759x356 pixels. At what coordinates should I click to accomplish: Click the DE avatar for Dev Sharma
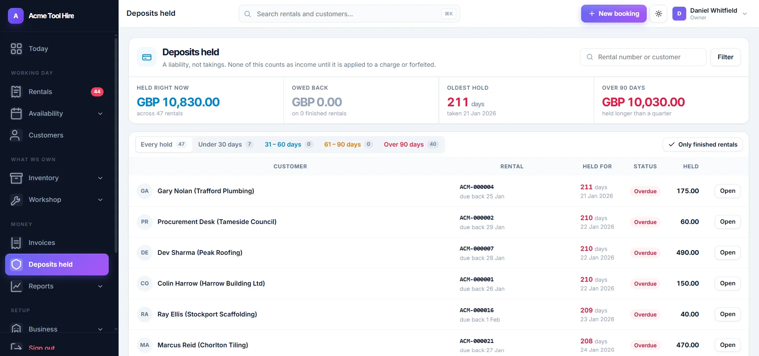145,252
